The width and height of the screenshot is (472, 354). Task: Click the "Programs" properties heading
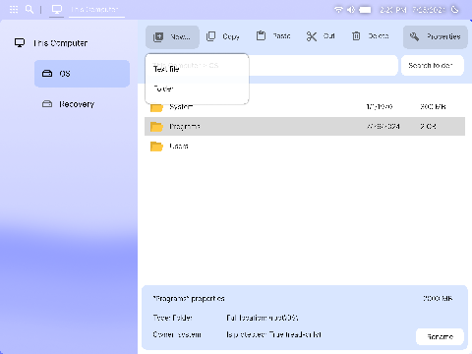click(189, 299)
